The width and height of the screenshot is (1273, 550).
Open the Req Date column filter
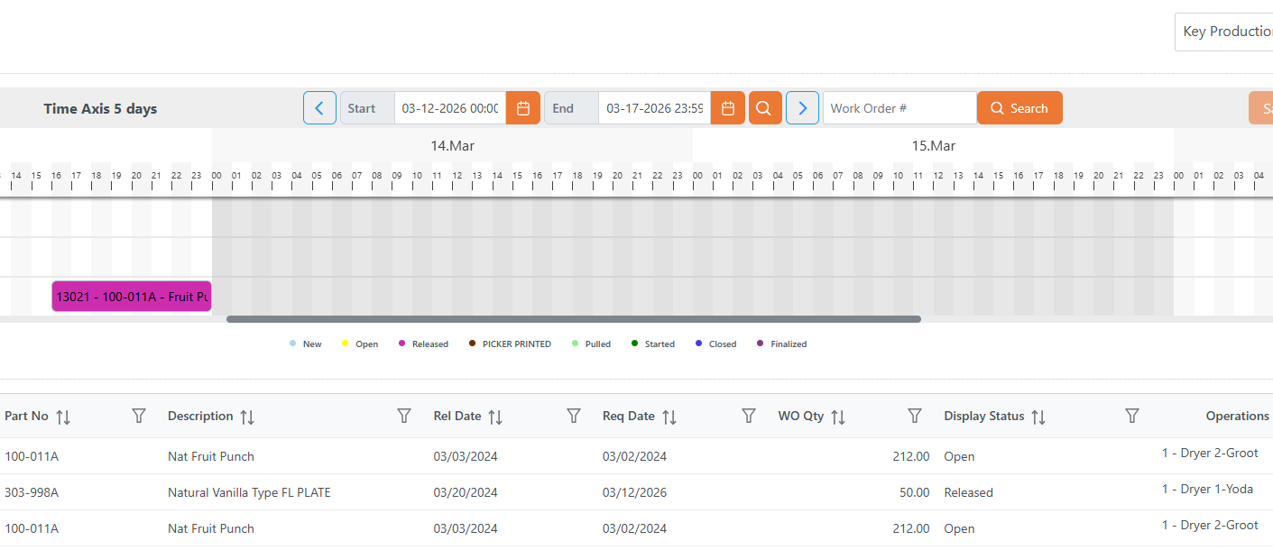pos(748,416)
